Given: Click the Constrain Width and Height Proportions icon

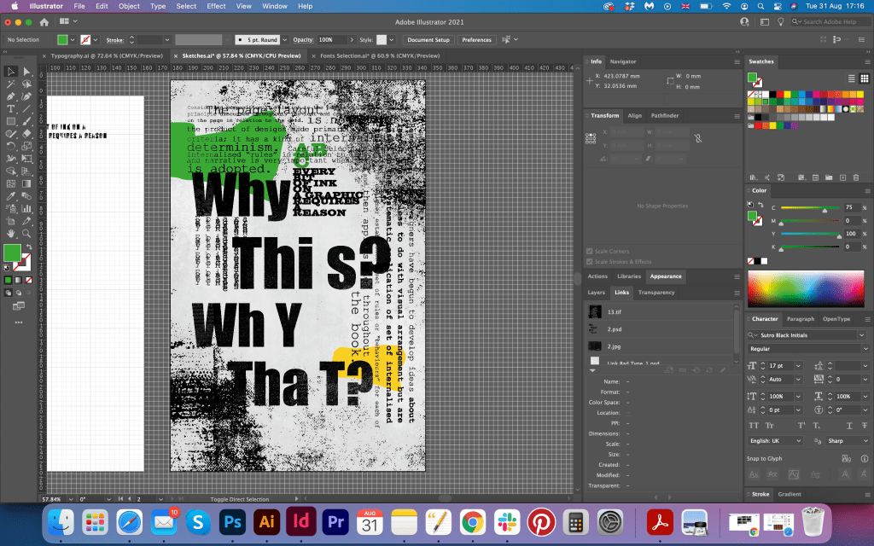Looking at the screenshot, I should [697, 137].
